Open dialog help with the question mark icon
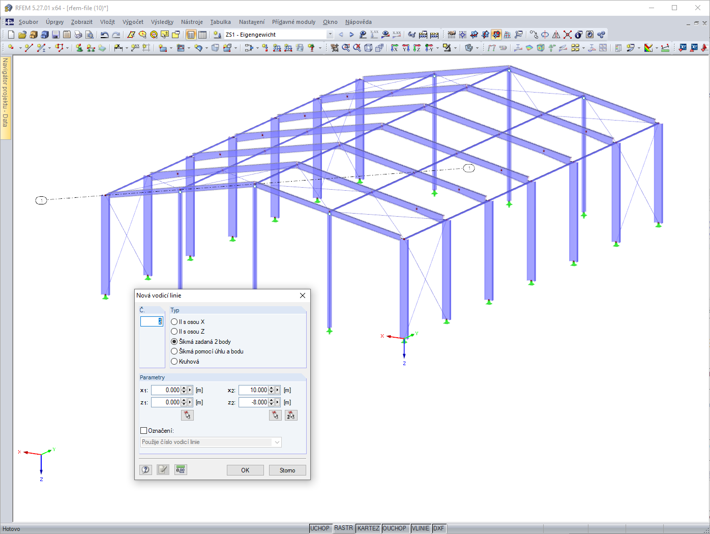Viewport: 710px width, 534px height. (x=146, y=470)
